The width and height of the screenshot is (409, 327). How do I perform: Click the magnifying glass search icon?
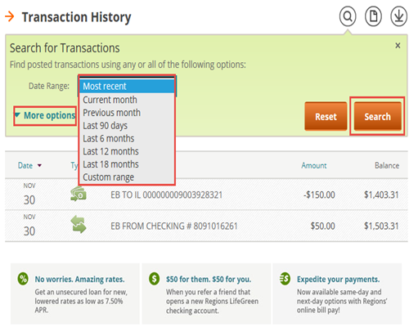coord(348,16)
